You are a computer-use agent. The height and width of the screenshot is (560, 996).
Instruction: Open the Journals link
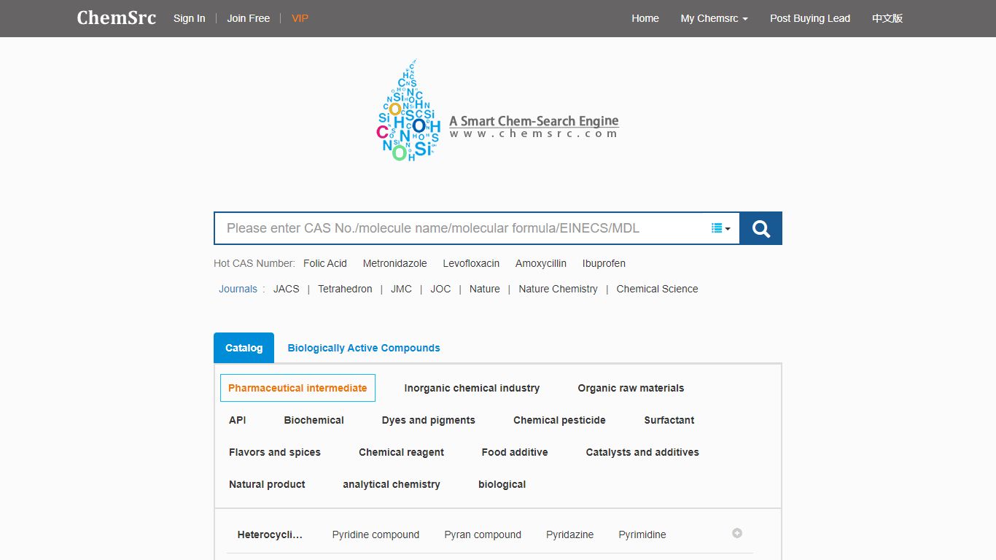tap(238, 289)
